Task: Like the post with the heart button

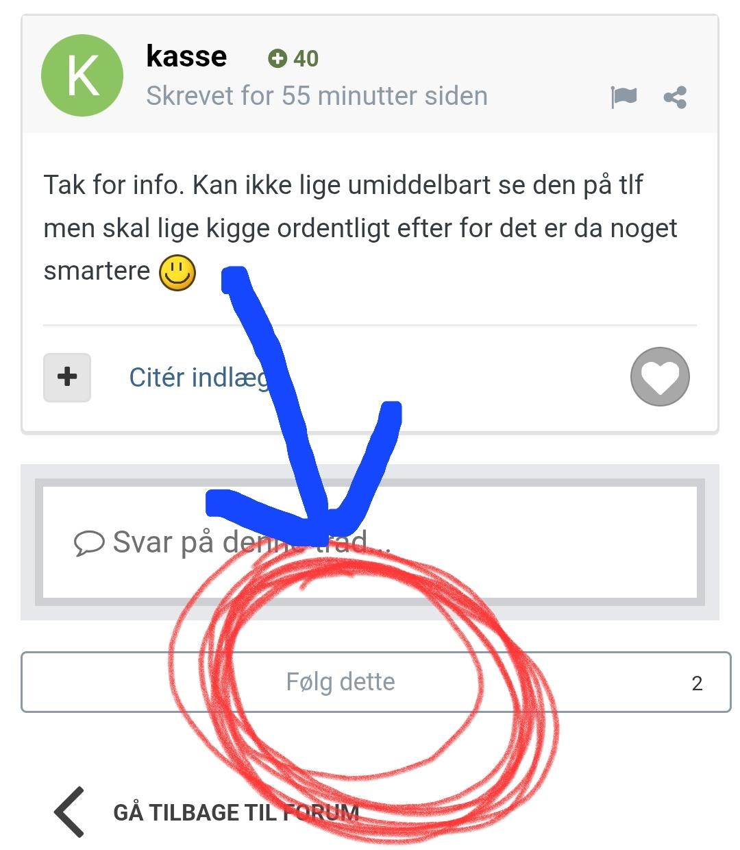Action: pos(660,377)
